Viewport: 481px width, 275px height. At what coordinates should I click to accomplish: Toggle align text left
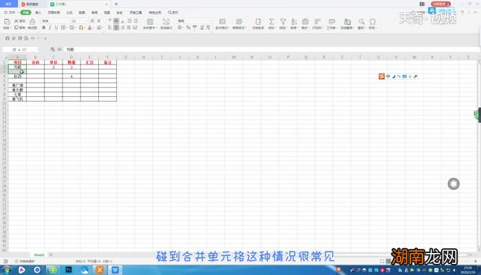[110, 27]
